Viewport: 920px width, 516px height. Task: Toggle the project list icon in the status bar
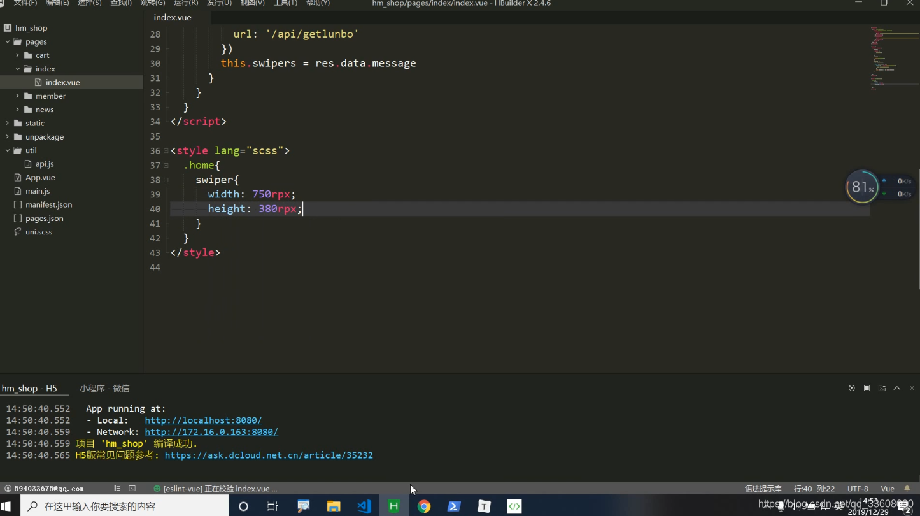pos(117,489)
